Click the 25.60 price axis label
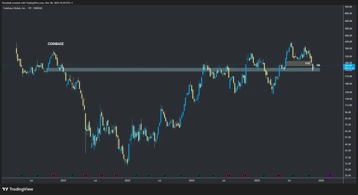Viewport: 358px width, 195px height. [x=348, y=175]
